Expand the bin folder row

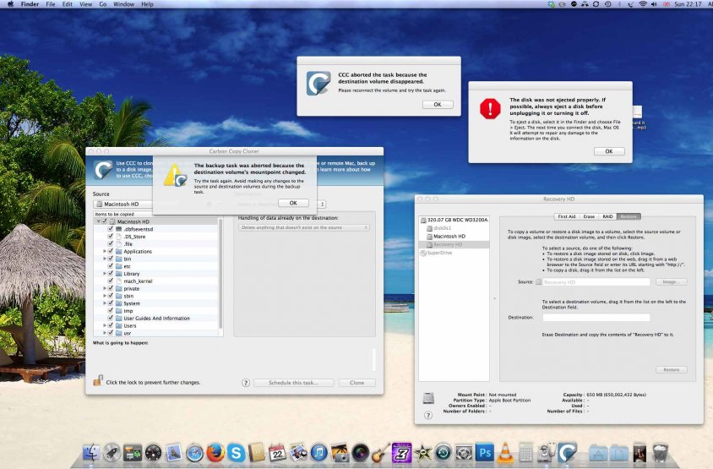point(105,259)
